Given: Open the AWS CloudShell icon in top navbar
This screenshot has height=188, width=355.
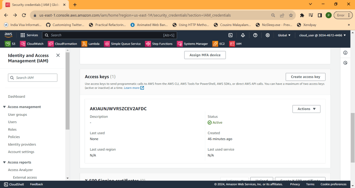Looking at the screenshot, I should (x=231, y=35).
